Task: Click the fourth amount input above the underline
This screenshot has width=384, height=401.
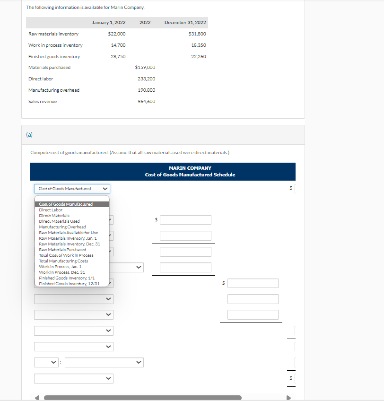Action: (185, 268)
